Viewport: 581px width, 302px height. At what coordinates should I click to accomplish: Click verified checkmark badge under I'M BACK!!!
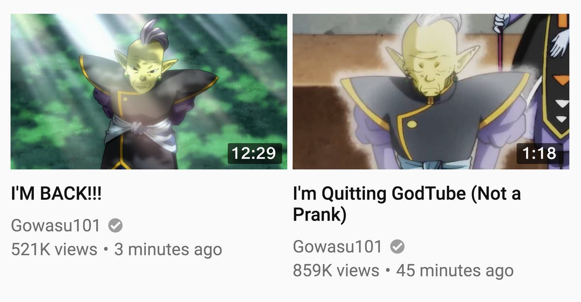(115, 226)
